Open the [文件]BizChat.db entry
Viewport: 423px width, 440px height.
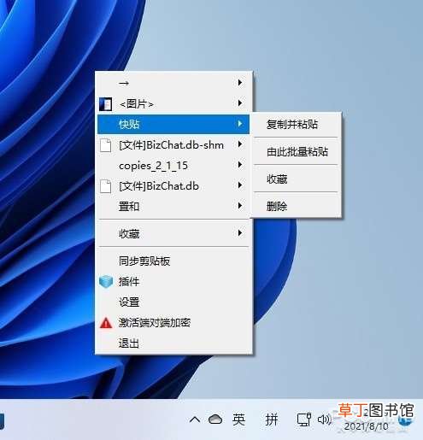[x=173, y=186]
